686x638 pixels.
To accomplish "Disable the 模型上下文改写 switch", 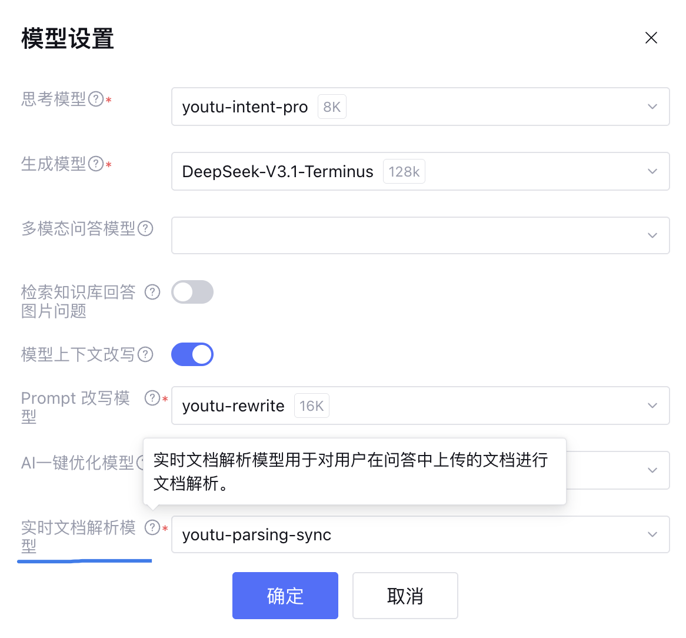I will click(192, 354).
